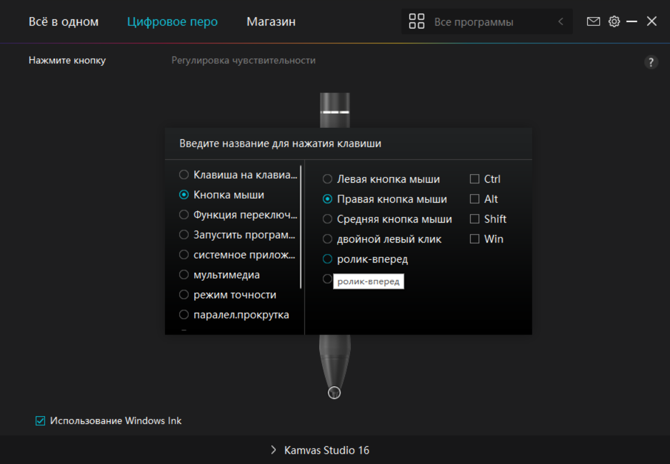Switch to the Магазин tab
This screenshot has width=670, height=464.
click(x=271, y=22)
